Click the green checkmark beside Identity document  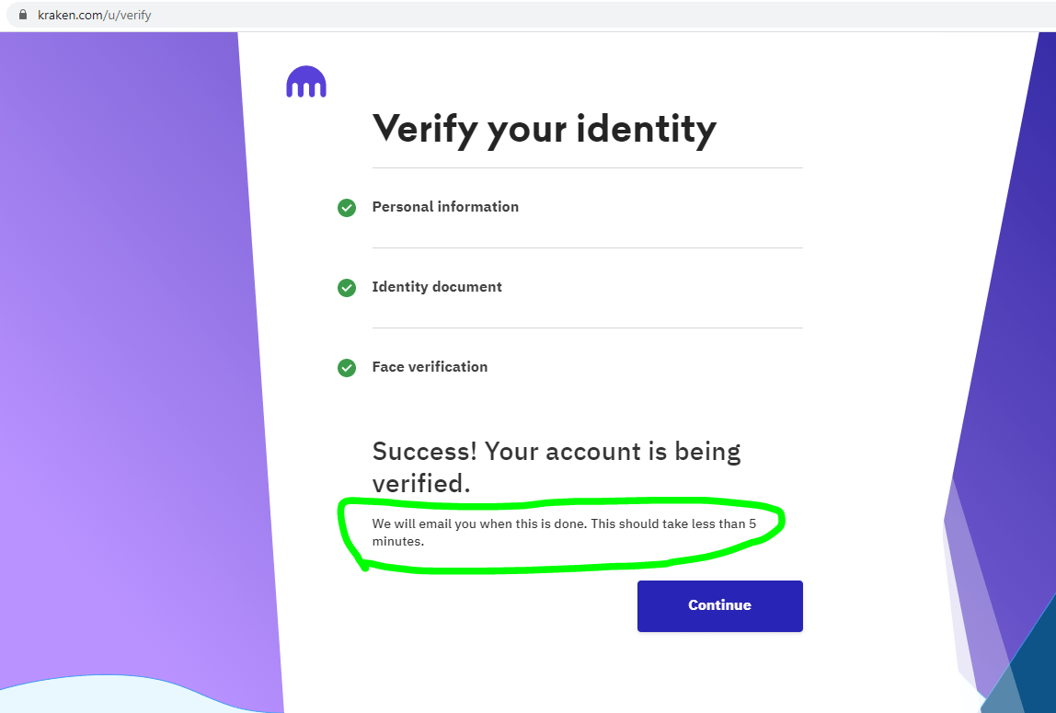(x=347, y=288)
